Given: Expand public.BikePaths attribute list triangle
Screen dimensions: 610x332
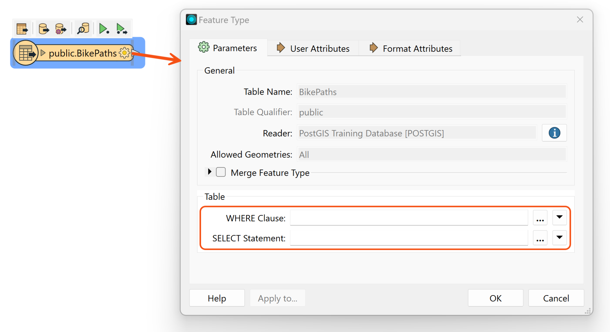Looking at the screenshot, I should 43,53.
